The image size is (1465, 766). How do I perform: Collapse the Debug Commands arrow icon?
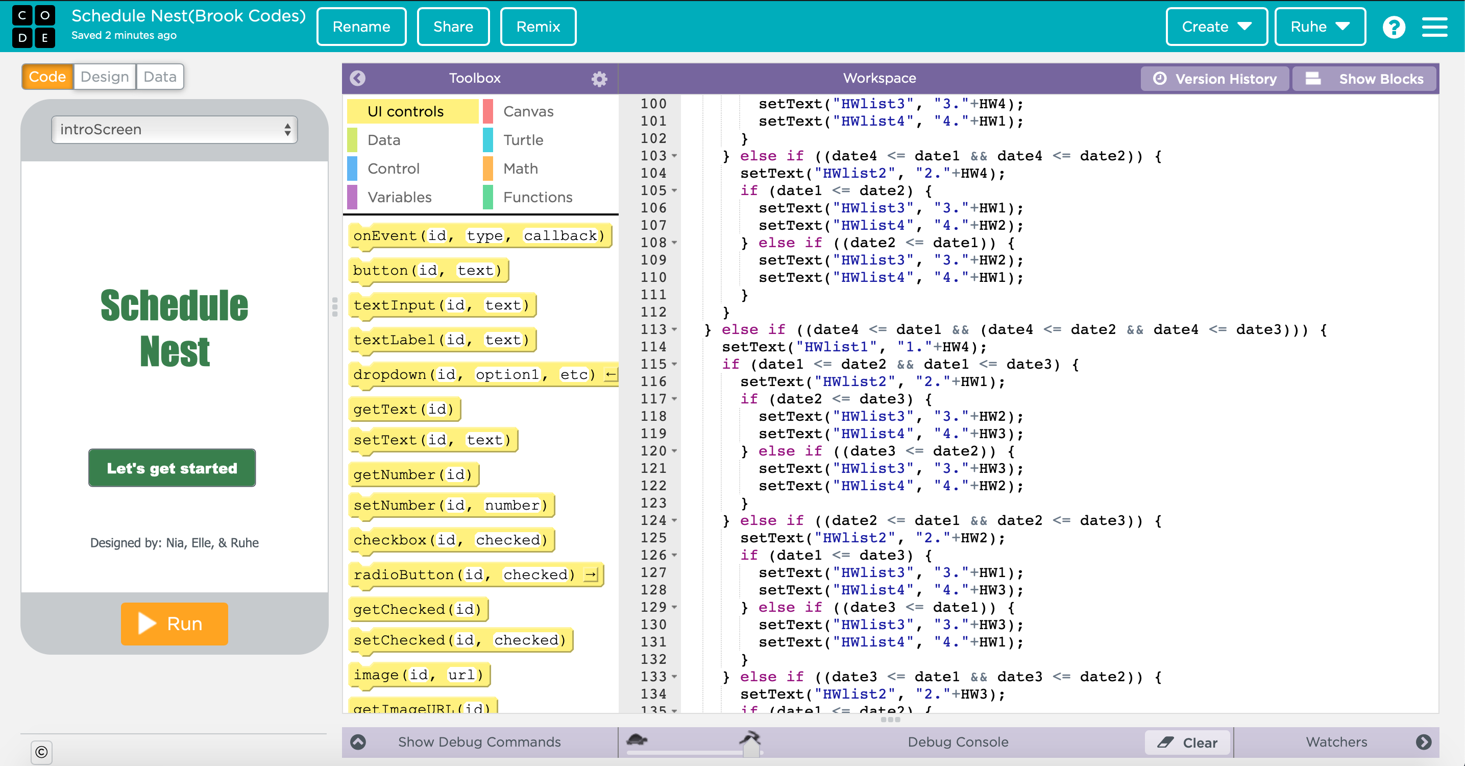pyautogui.click(x=358, y=741)
